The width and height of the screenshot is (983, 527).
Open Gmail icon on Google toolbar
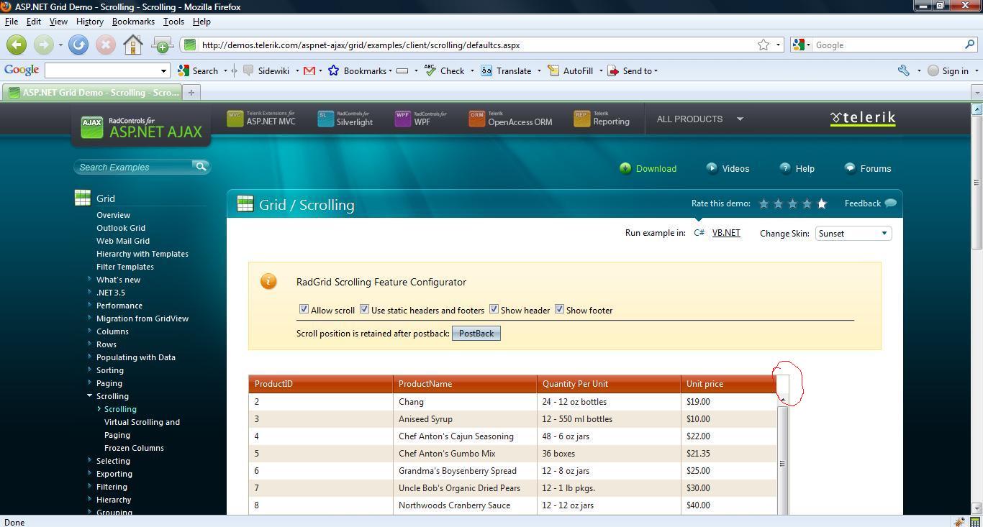[309, 70]
